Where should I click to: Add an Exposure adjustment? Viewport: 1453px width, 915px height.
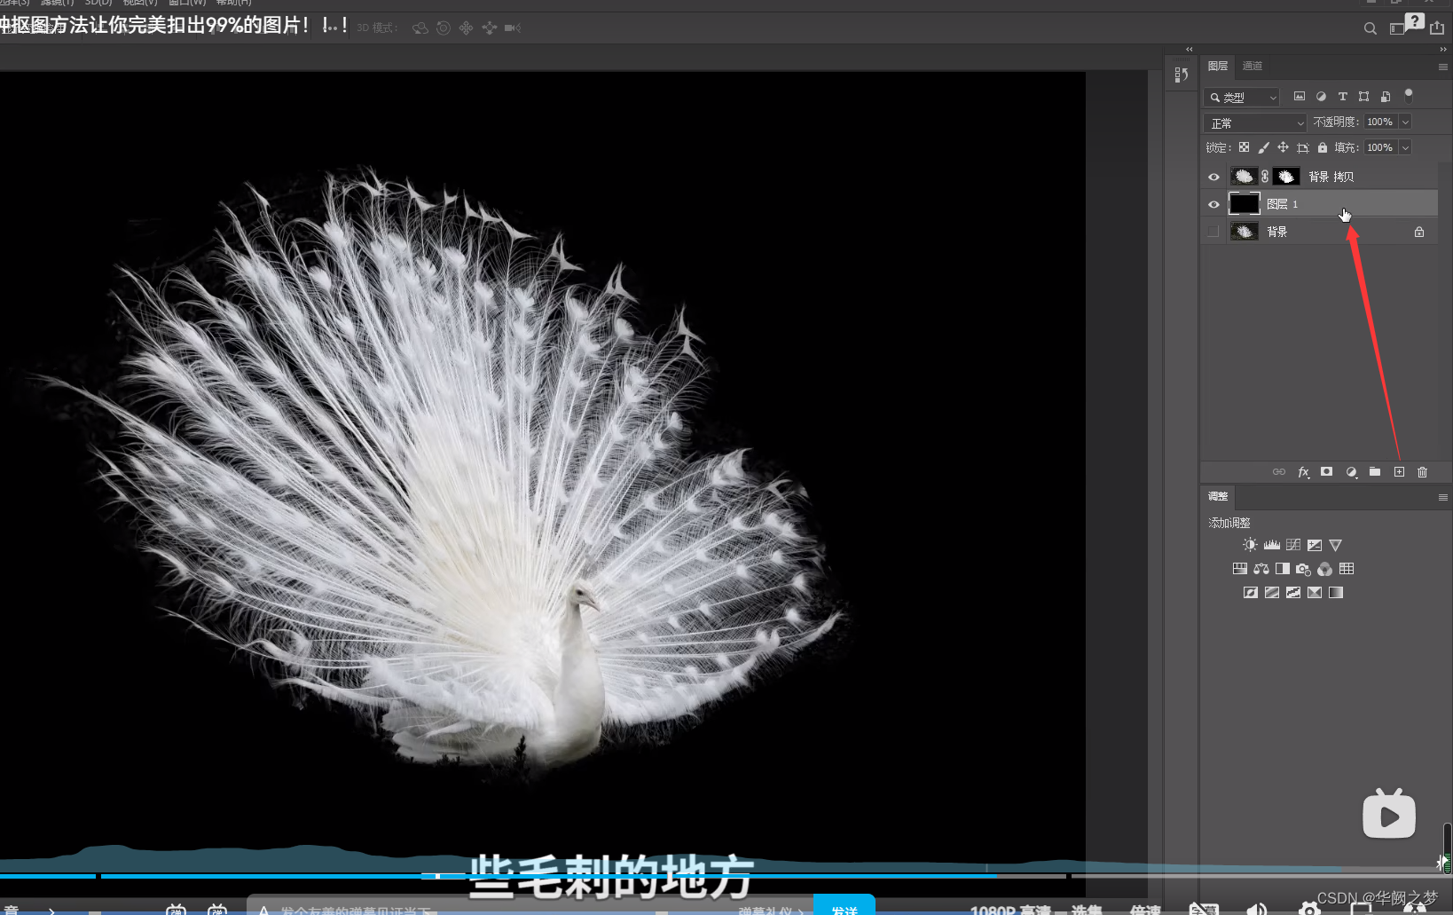point(1314,545)
